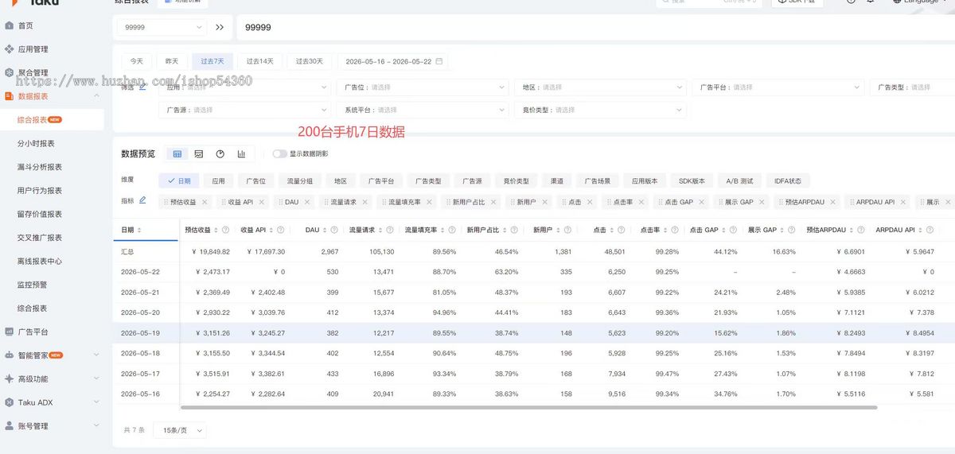955x454 pixels.
Task: Click the 聚合管理 icon in sidebar
Action: (x=10, y=72)
